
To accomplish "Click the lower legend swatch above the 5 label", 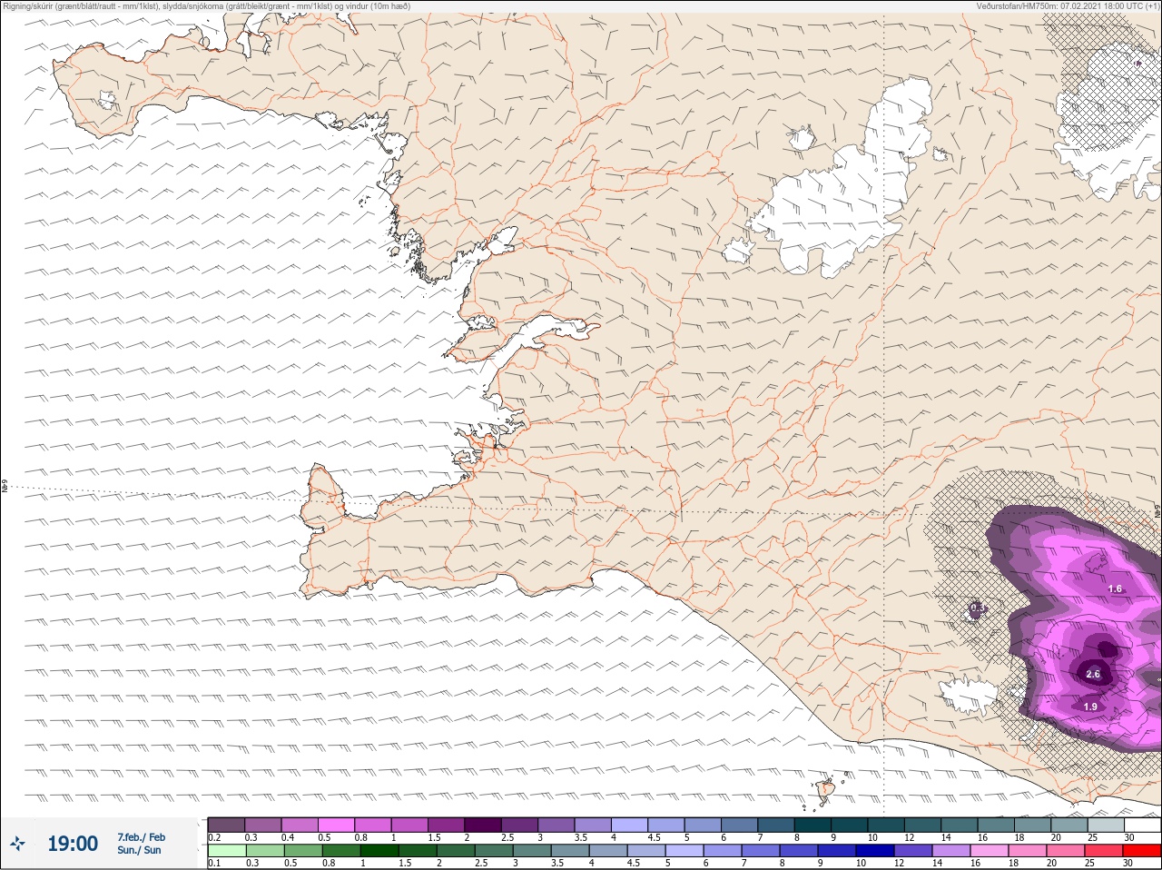I will [683, 850].
